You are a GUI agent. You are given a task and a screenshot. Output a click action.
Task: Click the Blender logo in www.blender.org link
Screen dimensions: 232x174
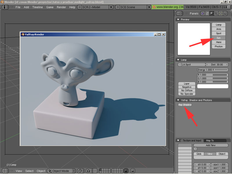[154, 7]
